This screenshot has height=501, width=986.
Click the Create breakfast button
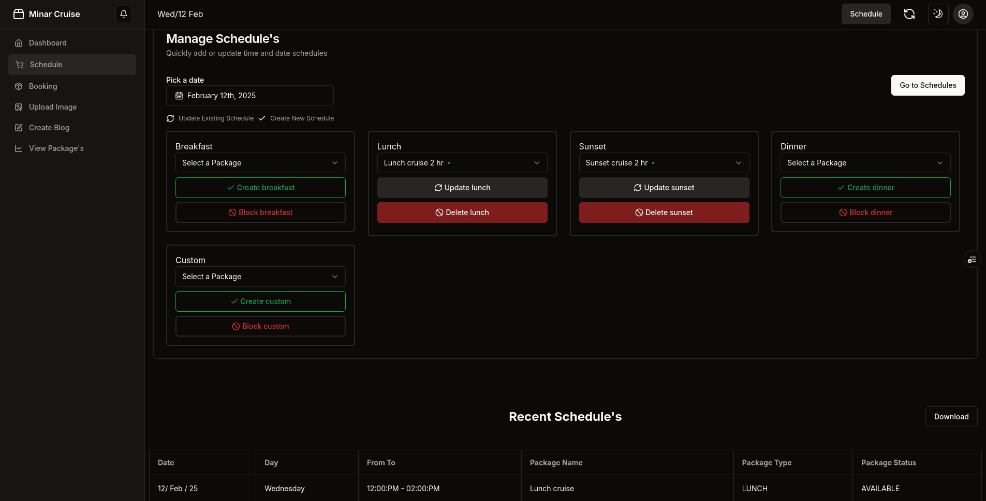pyautogui.click(x=260, y=188)
